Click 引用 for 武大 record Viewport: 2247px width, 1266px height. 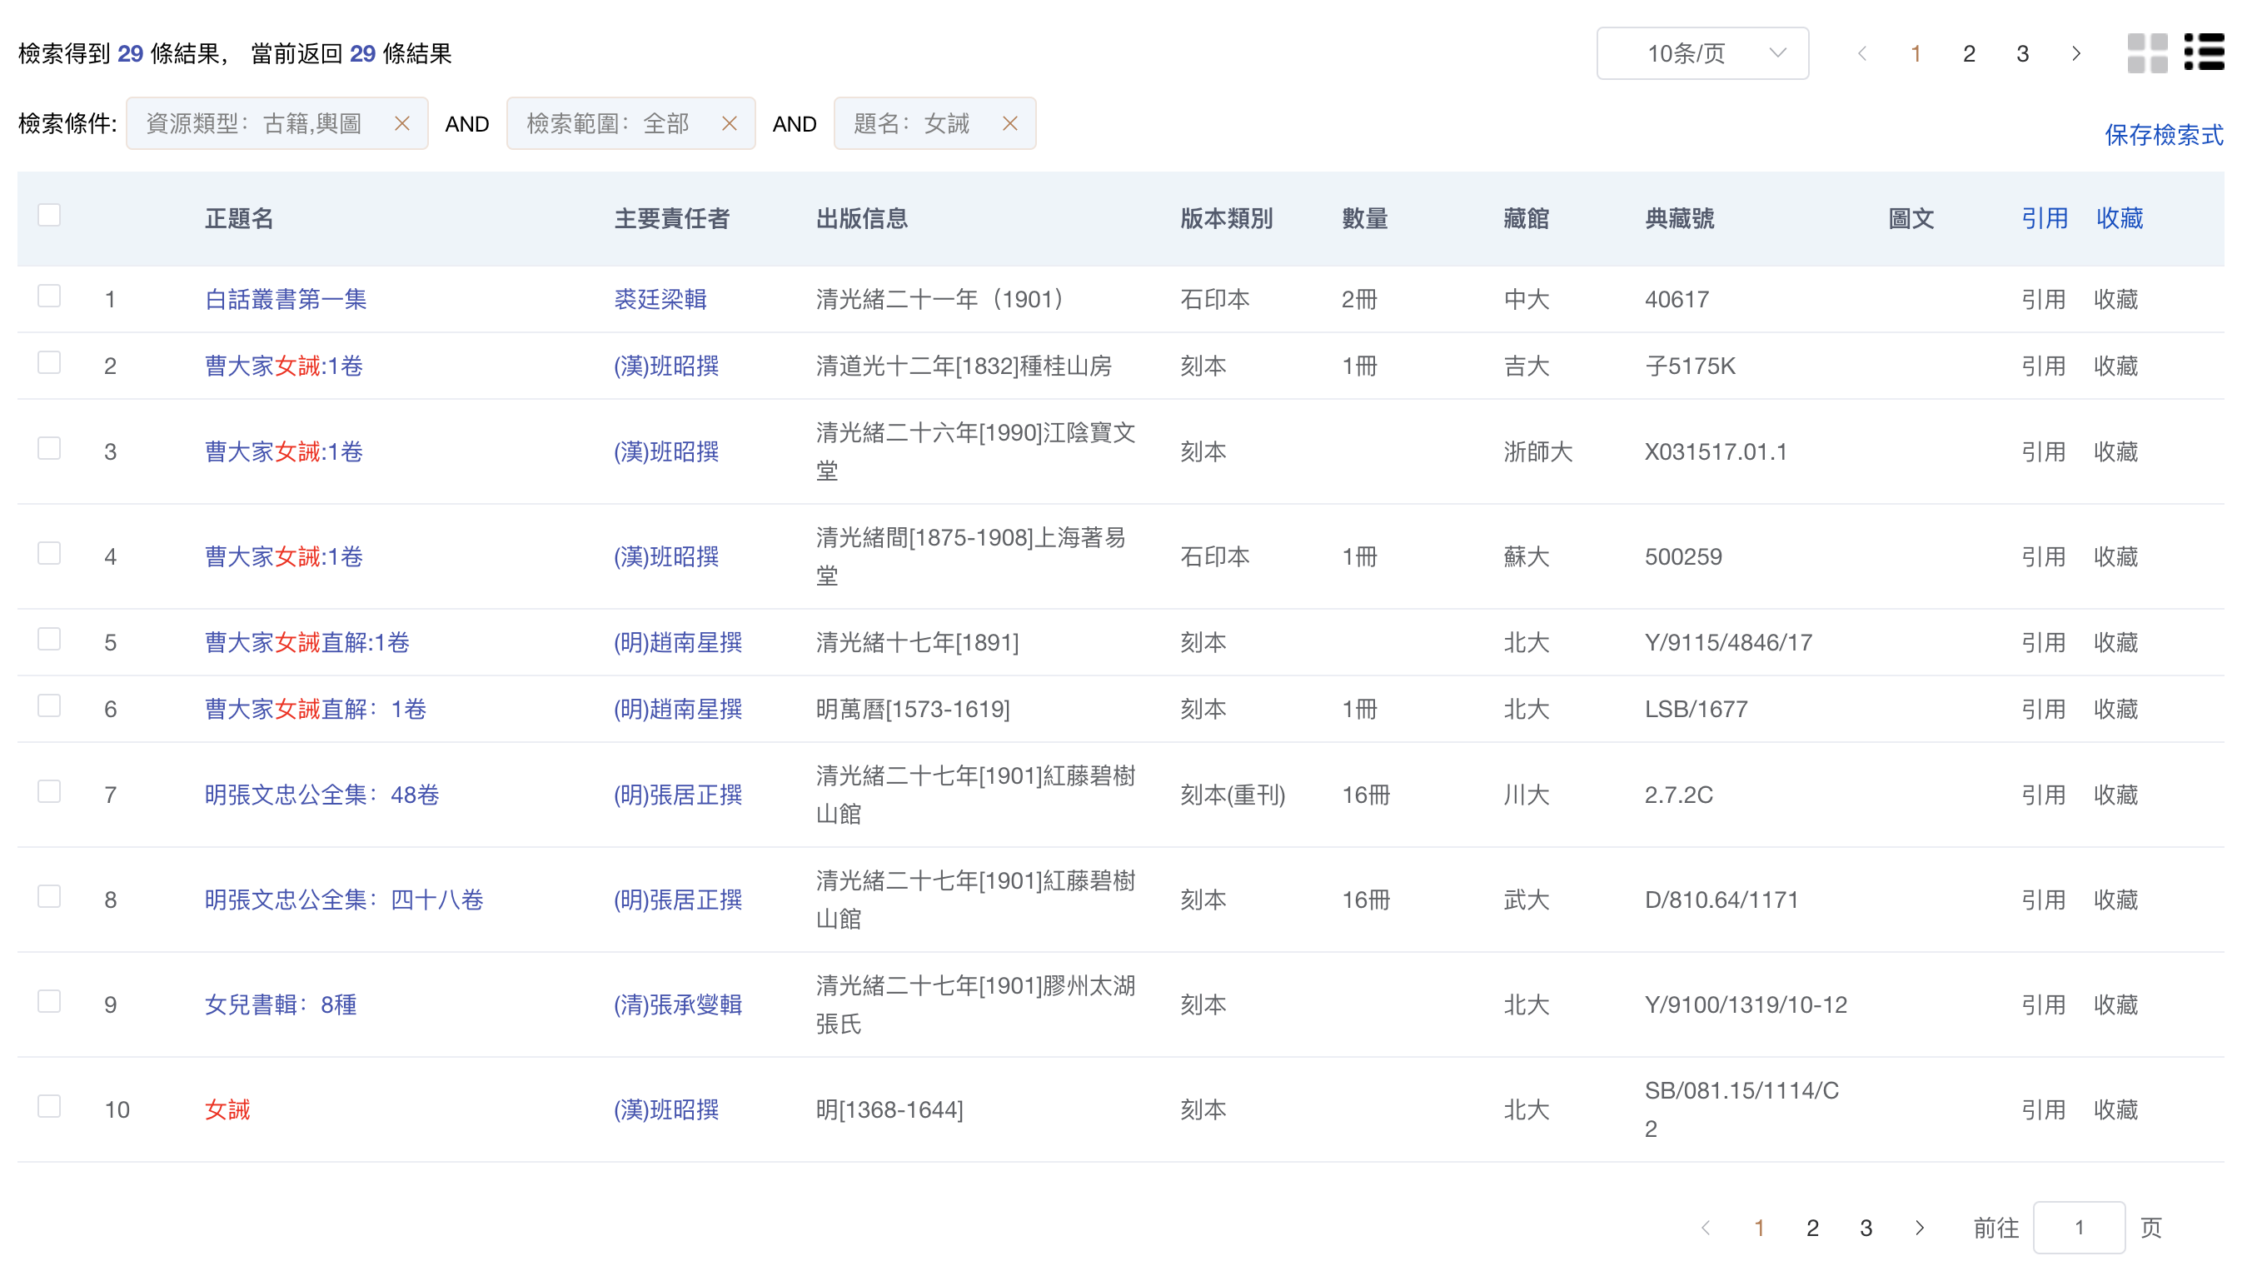pos(2043,900)
